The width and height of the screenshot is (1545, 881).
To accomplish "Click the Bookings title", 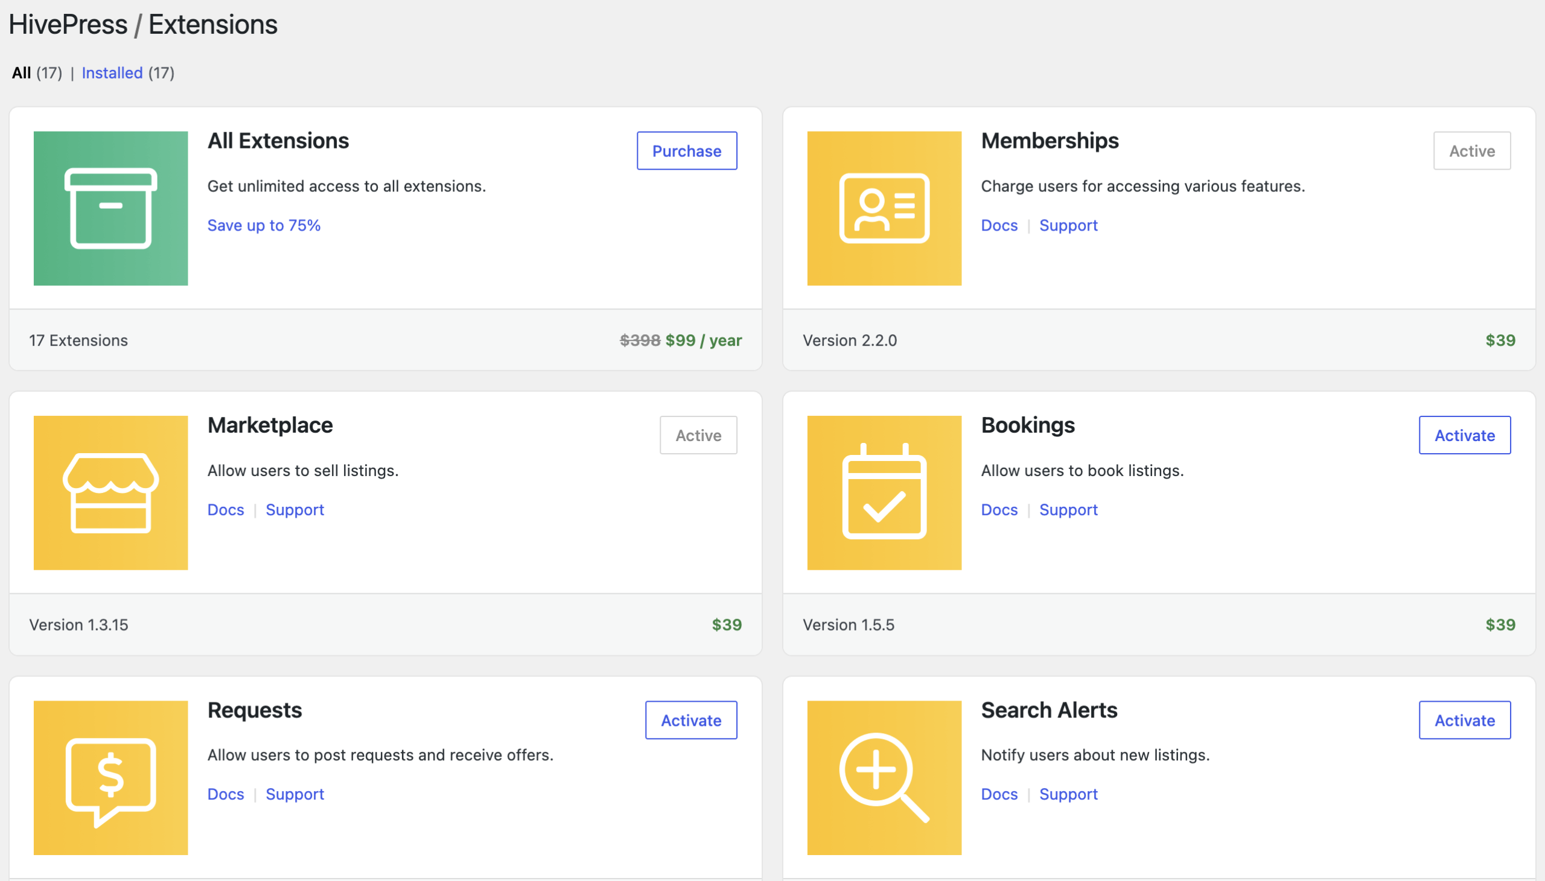I will point(1028,425).
